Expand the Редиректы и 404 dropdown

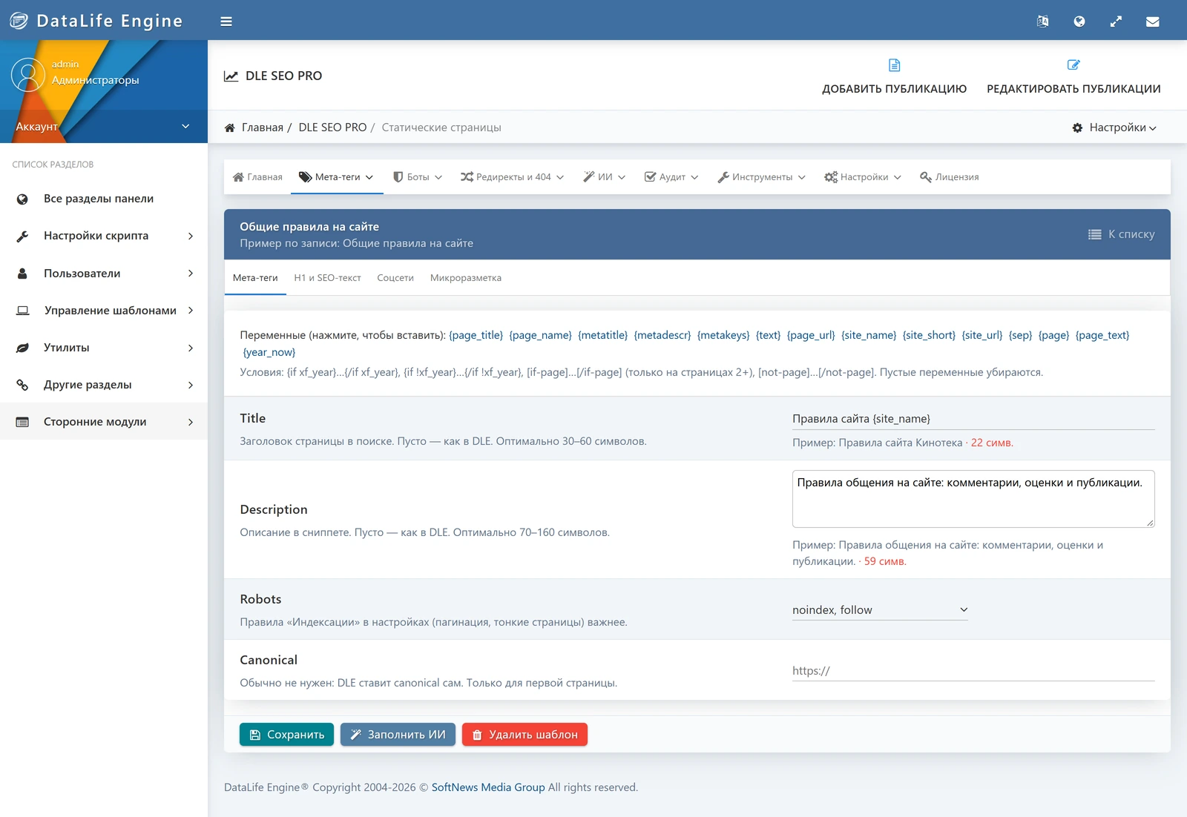tap(512, 177)
